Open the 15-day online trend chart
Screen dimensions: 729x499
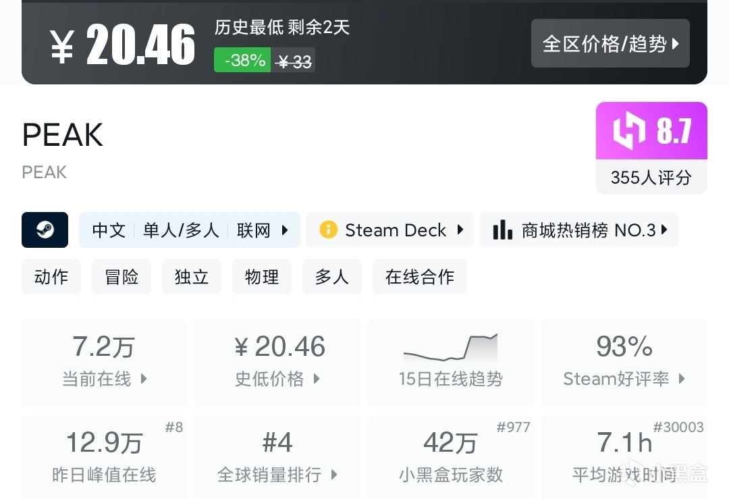coord(450,362)
